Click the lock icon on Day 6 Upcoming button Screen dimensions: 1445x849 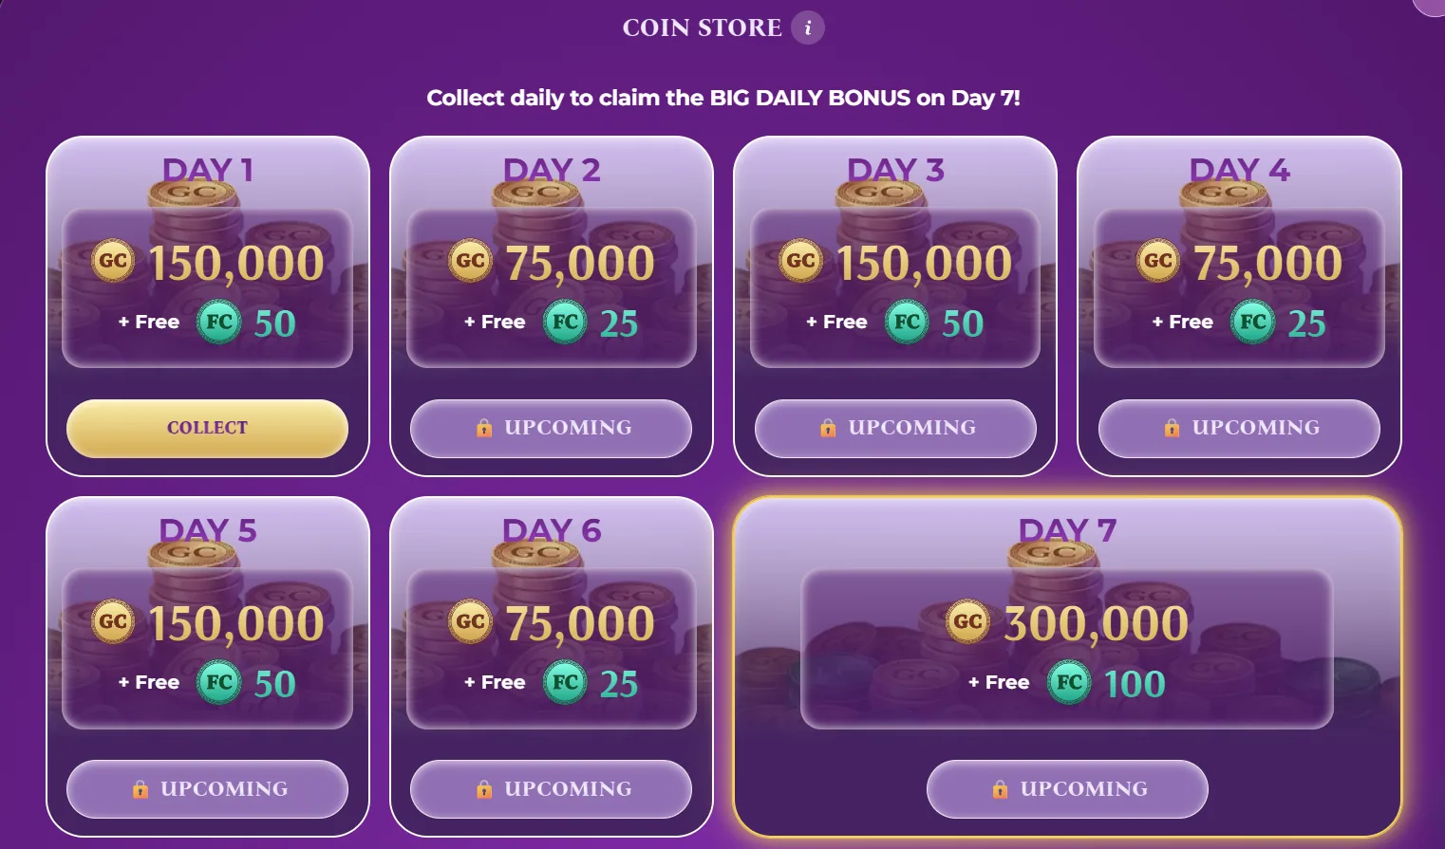click(x=485, y=788)
